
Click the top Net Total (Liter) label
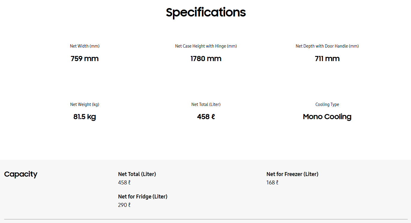pos(206,104)
